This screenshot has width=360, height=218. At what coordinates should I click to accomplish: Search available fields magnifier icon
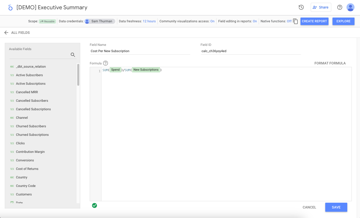[x=73, y=55]
